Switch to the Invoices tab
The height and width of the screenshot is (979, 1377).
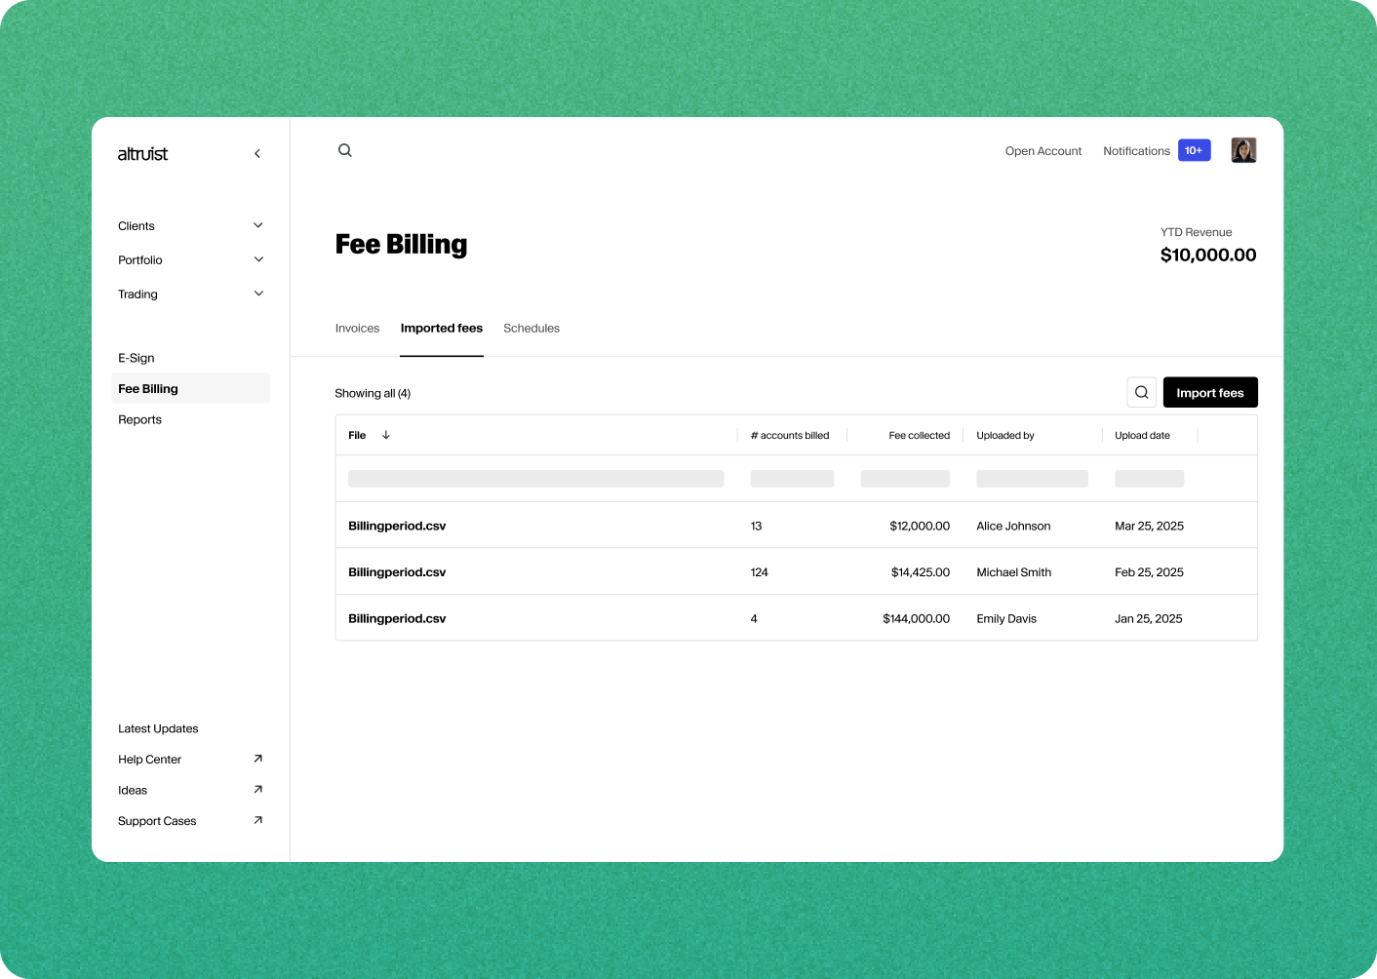coord(357,329)
